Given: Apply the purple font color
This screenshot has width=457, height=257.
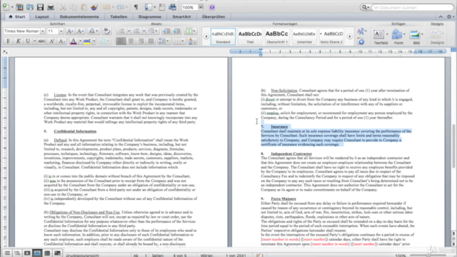Looking at the screenshot, I should (x=74, y=41).
